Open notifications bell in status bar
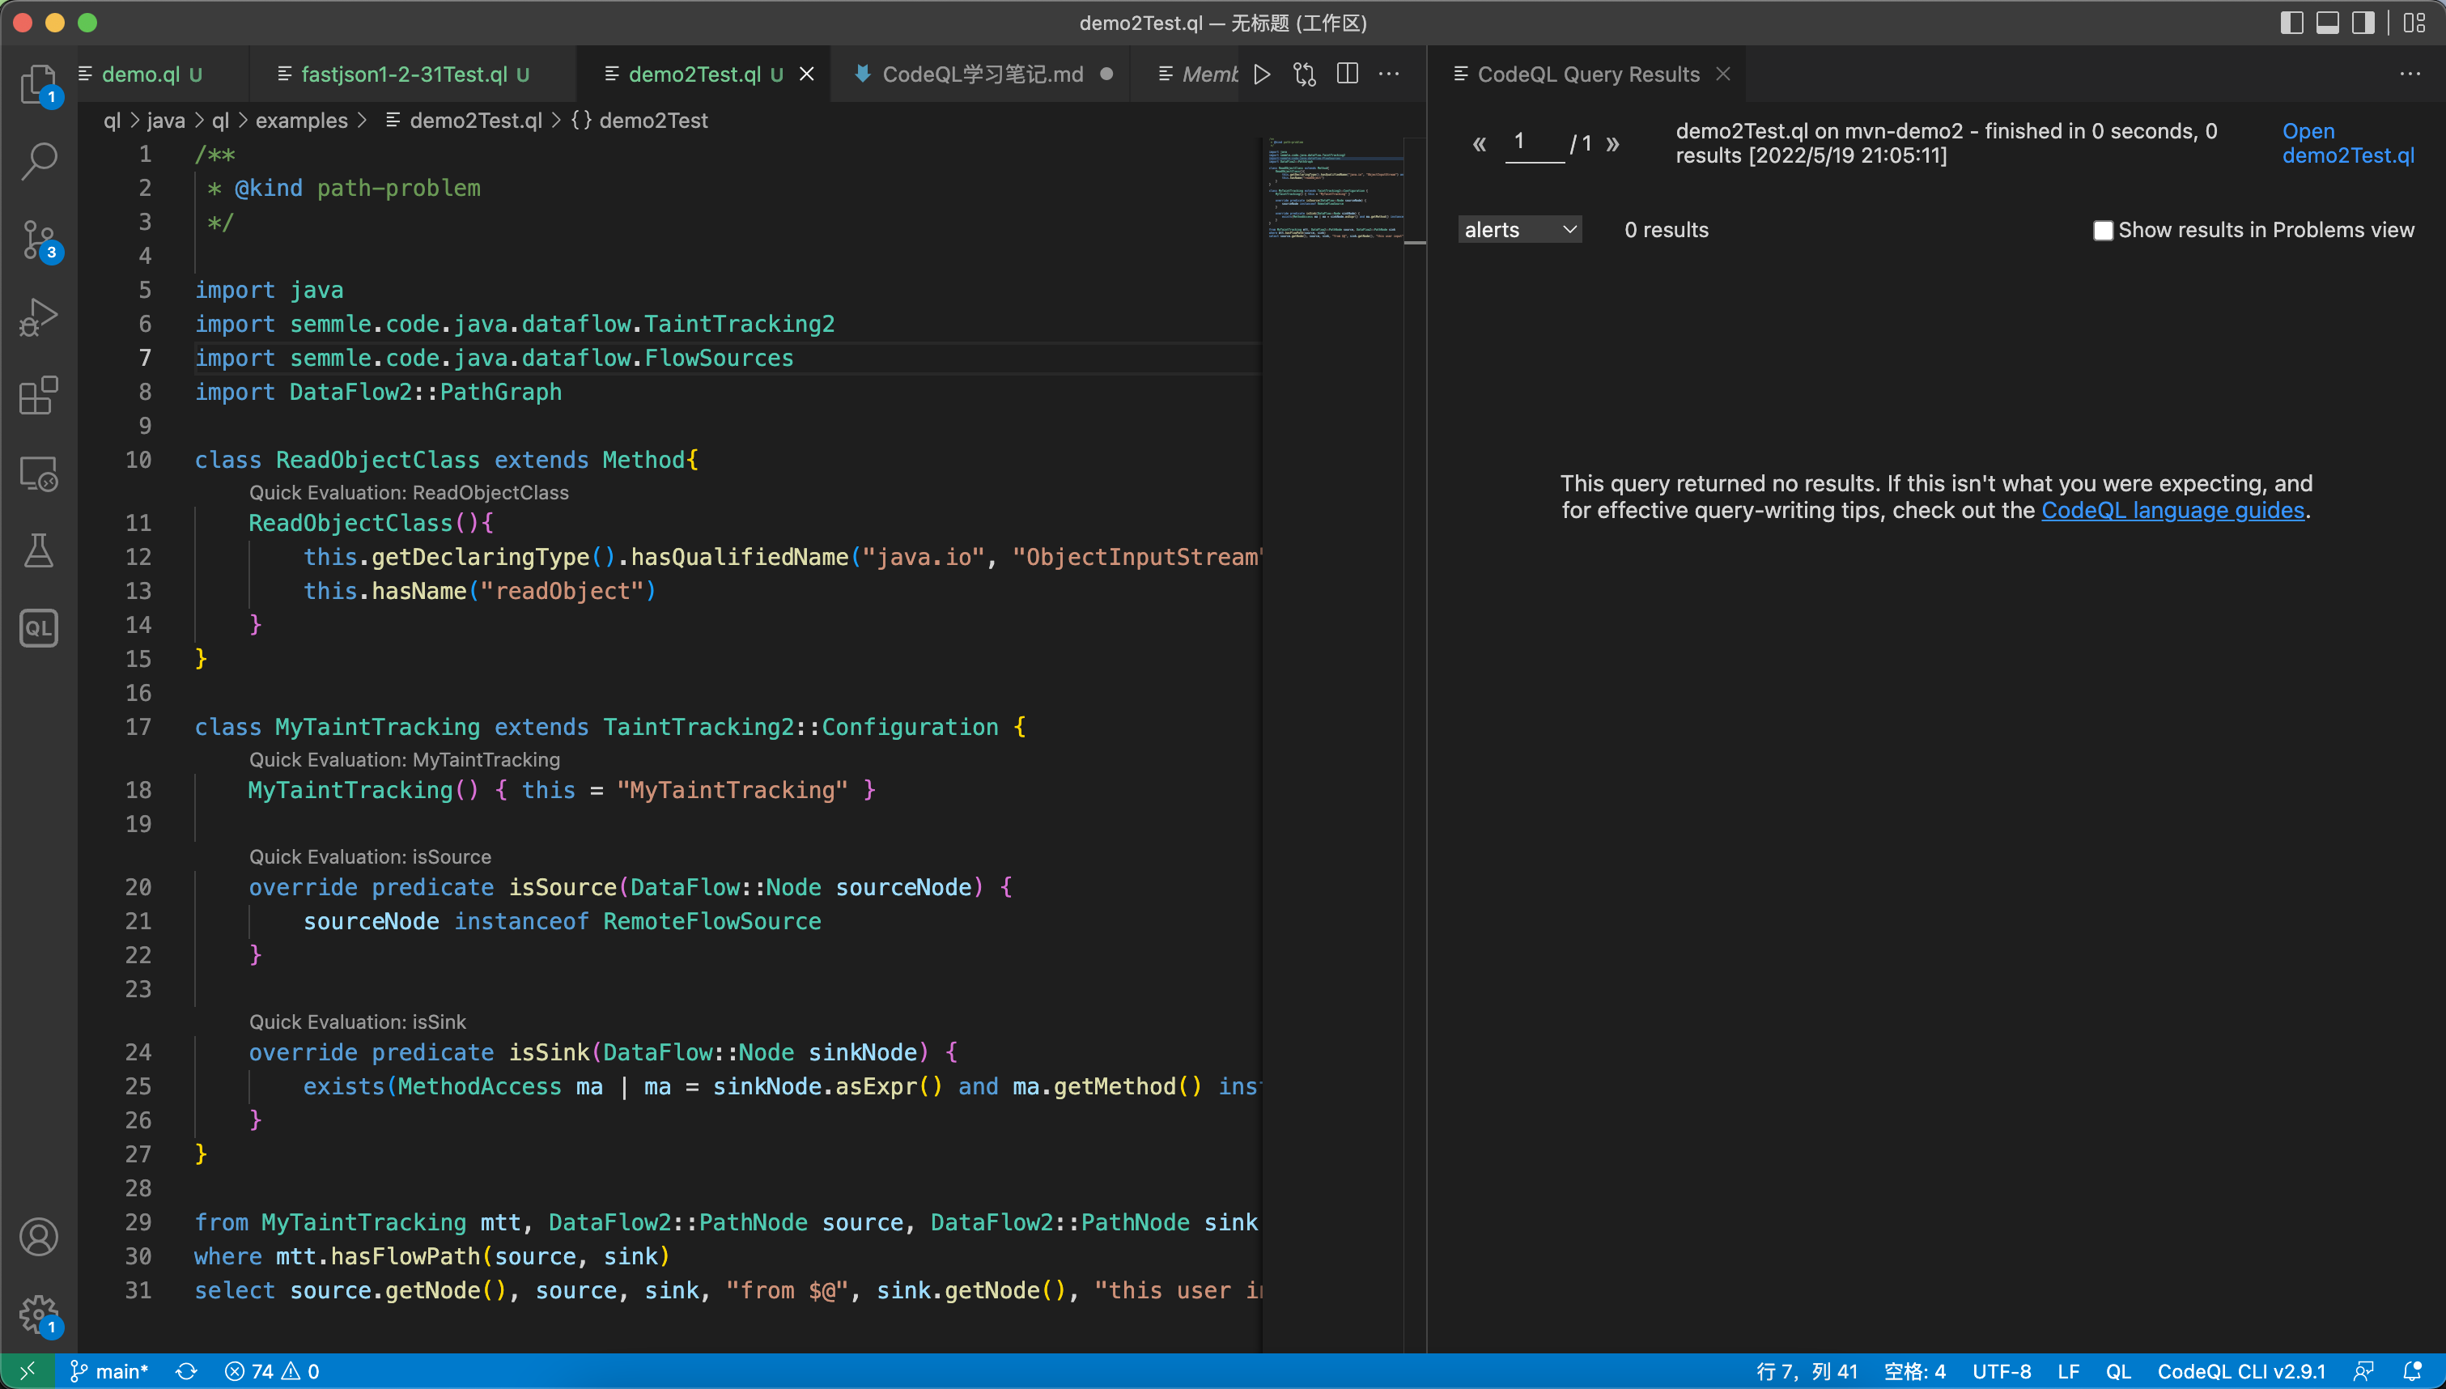This screenshot has width=2446, height=1389. coord(2412,1371)
